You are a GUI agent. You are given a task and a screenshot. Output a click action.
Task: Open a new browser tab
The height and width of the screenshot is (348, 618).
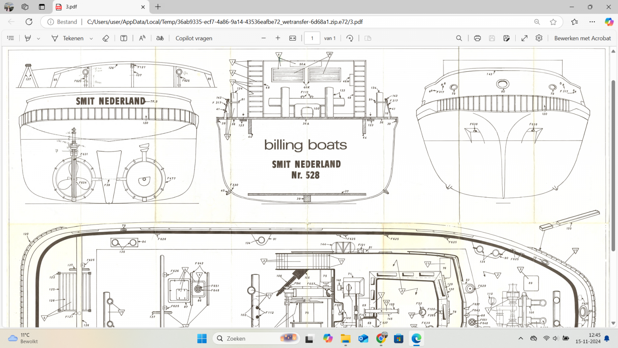point(158,7)
